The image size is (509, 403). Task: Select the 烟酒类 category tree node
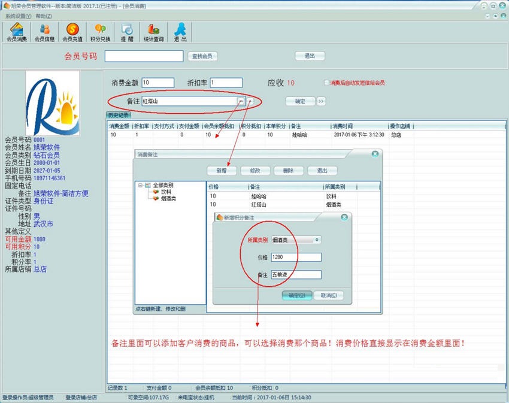coord(168,198)
